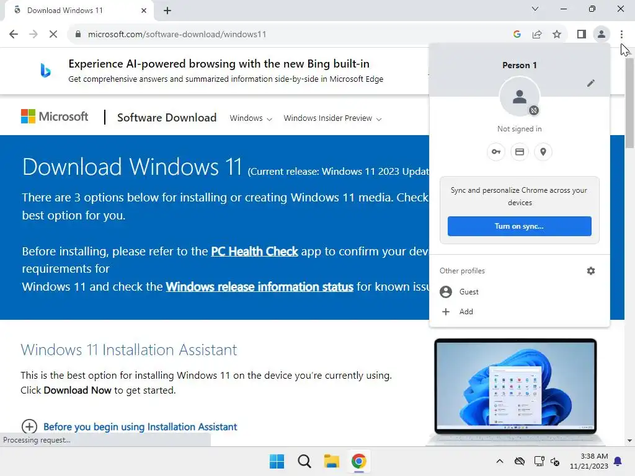Share this page icon

[x=537, y=34]
